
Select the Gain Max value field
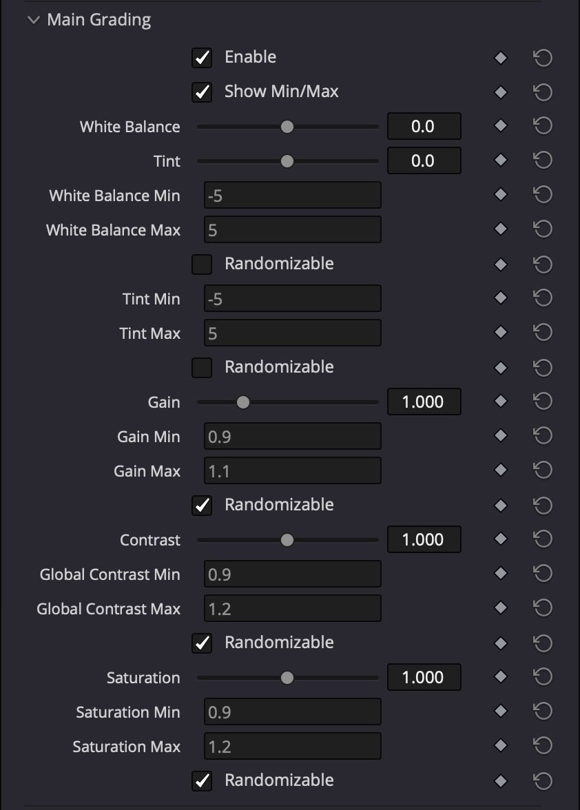coord(292,470)
